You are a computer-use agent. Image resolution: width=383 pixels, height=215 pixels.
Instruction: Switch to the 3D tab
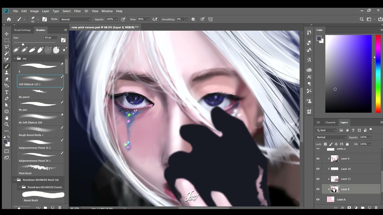(x=318, y=122)
